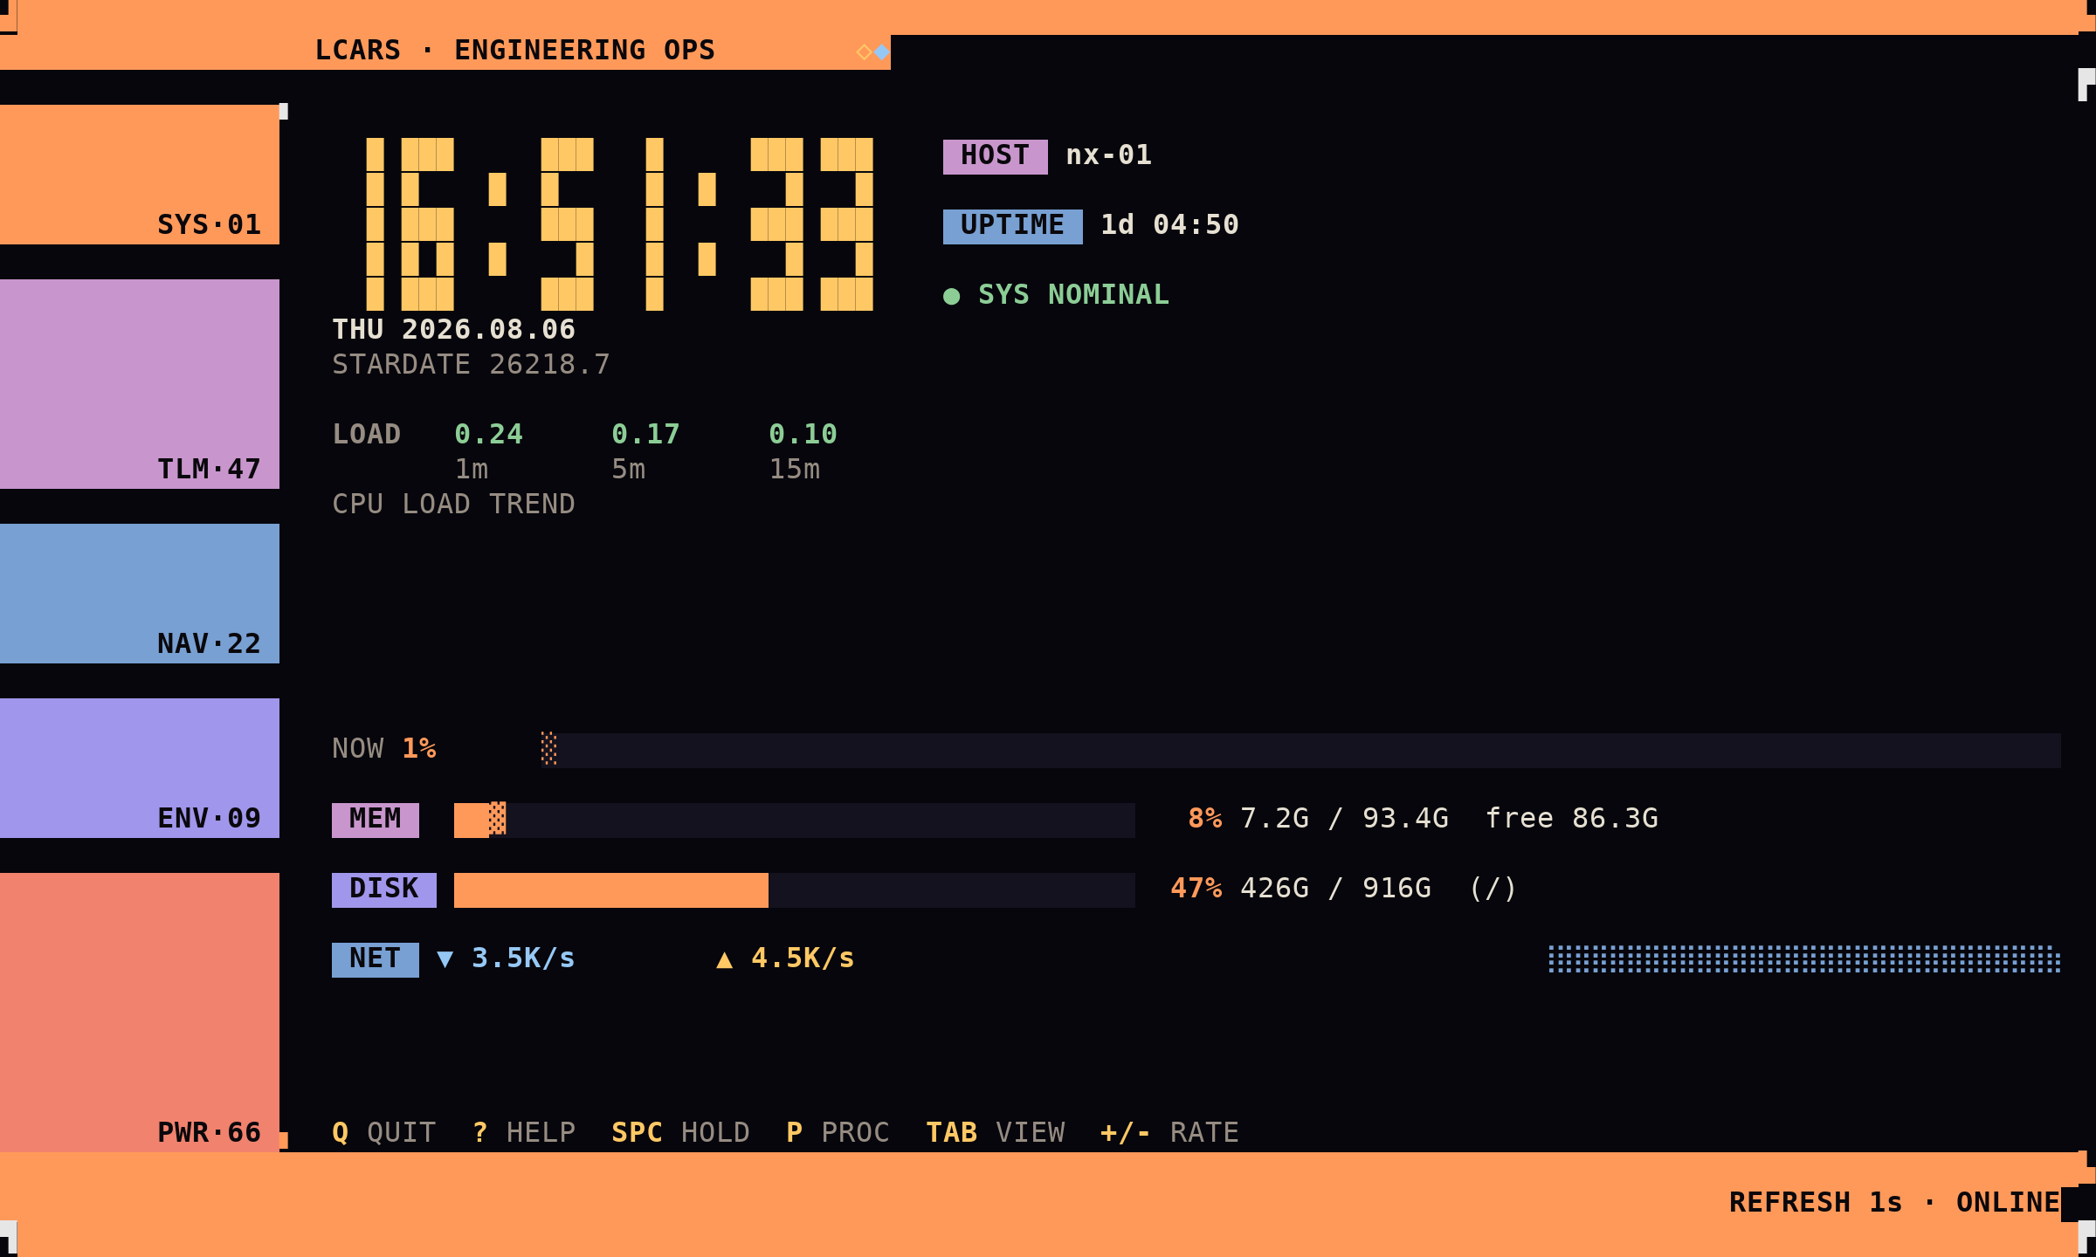Adjust refresh with +/- RATE
This screenshot has height=1257, width=2096.
click(x=1170, y=1133)
